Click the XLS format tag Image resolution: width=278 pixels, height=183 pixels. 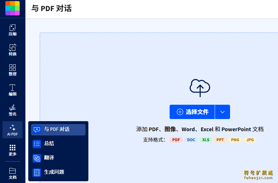tap(206, 140)
